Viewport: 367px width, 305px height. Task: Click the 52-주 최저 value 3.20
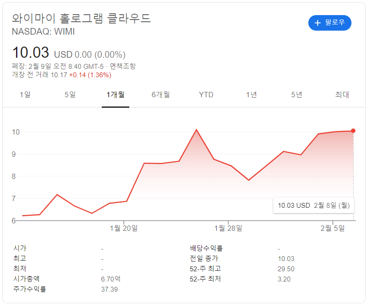pyautogui.click(x=284, y=279)
